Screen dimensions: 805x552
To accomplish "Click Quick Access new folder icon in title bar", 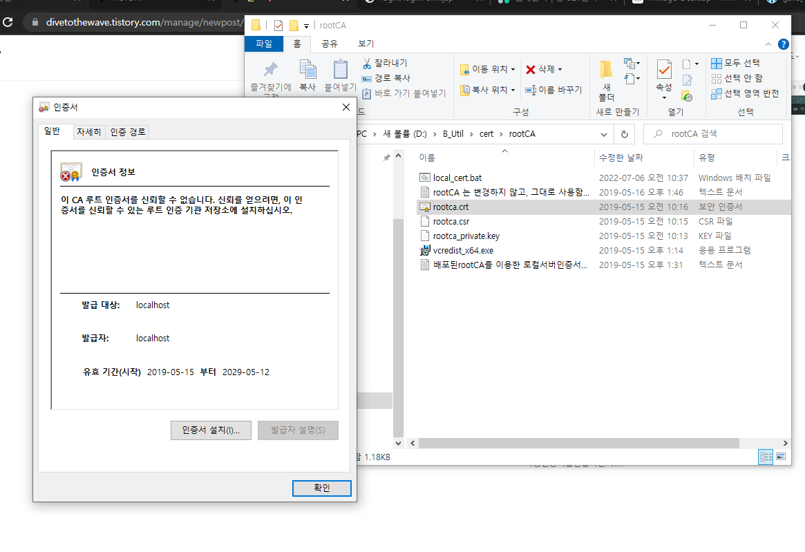I will click(x=294, y=25).
